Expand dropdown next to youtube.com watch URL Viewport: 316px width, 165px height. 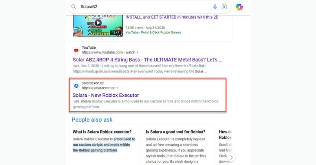pyautogui.click(x=137, y=53)
